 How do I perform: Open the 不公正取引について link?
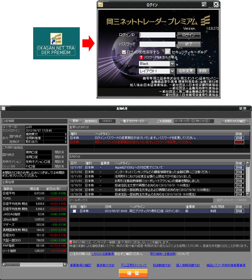(134, 265)
